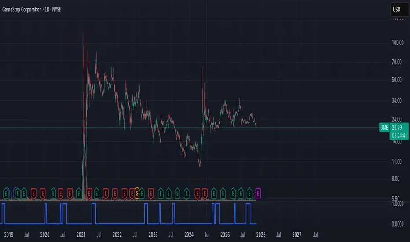Click the 34.00 price axis level
The image size is (410, 242).
click(x=397, y=100)
